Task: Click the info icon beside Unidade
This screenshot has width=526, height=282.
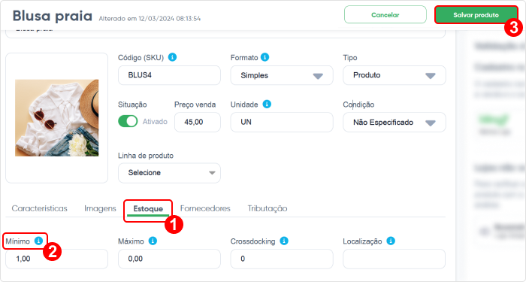Action: pyautogui.click(x=267, y=105)
